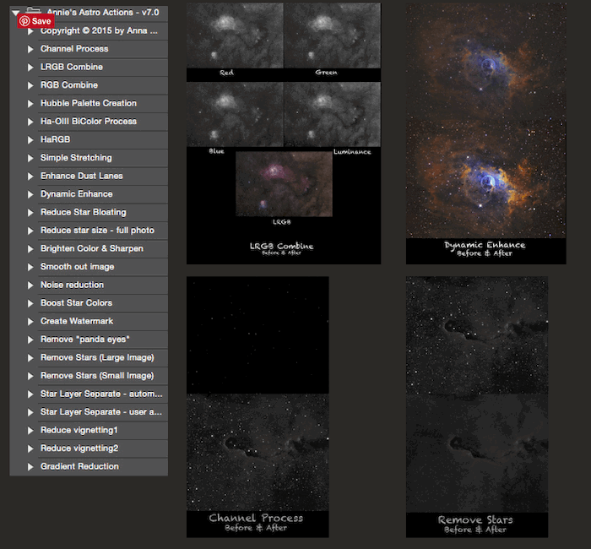Expand the Gradient Reduction action
This screenshot has height=549, width=591.
click(30, 466)
